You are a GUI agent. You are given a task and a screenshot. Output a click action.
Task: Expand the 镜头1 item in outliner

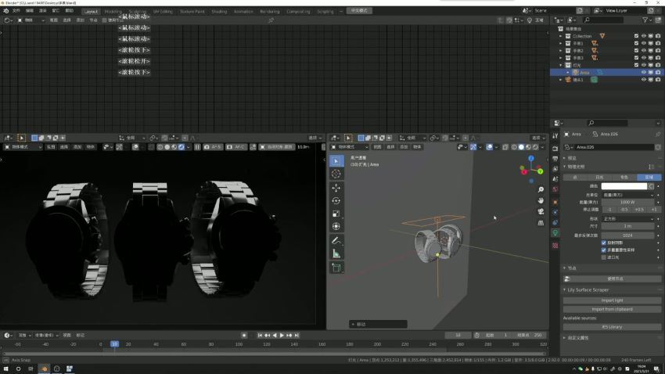point(560,80)
